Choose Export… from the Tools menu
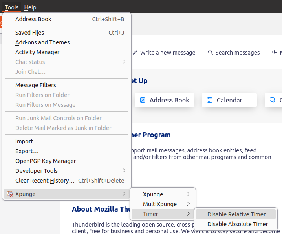The width and height of the screenshot is (282, 234). pyautogui.click(x=67, y=151)
